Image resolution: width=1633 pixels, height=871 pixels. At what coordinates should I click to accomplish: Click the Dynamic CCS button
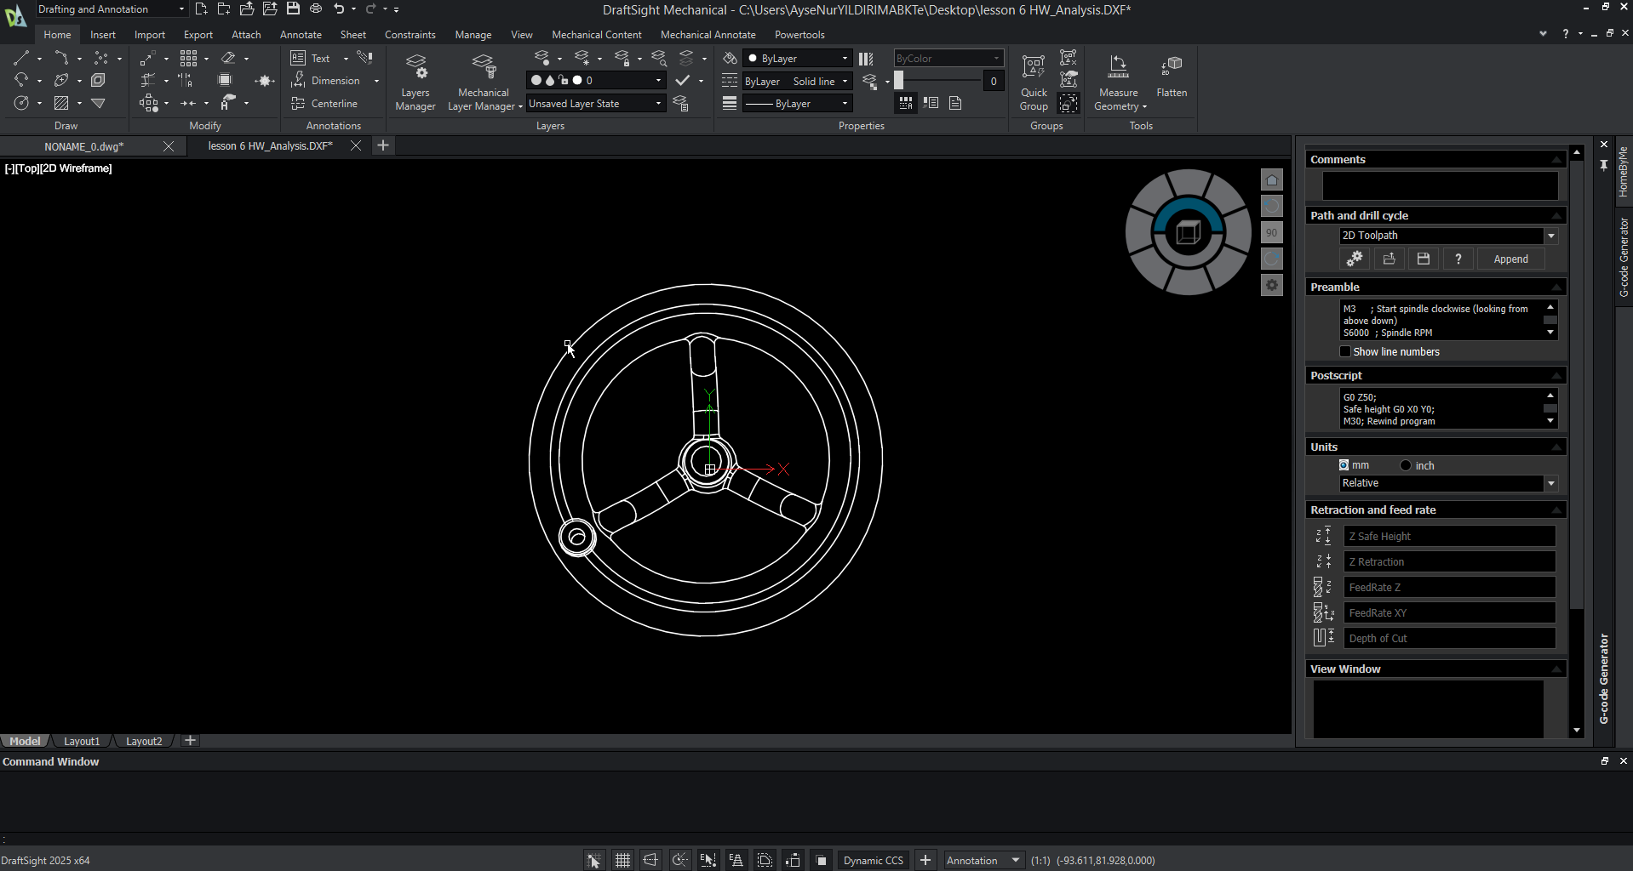873,860
